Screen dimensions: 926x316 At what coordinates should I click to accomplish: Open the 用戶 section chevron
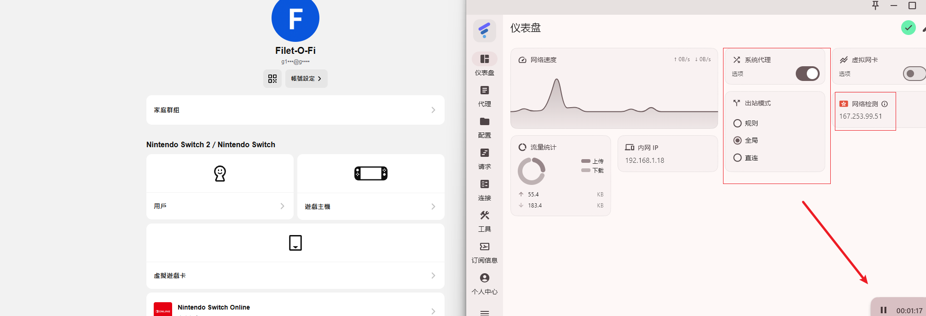click(x=282, y=206)
